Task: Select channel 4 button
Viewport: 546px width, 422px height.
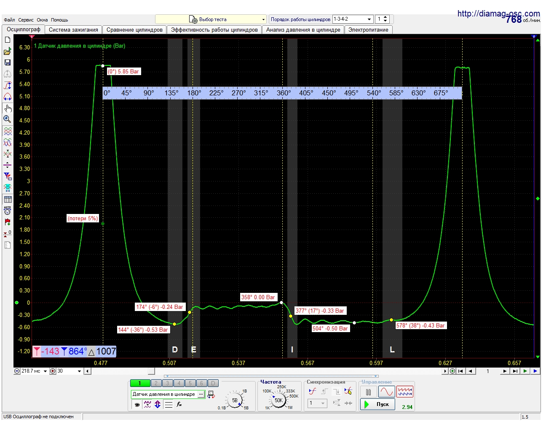Action: [x=179, y=383]
